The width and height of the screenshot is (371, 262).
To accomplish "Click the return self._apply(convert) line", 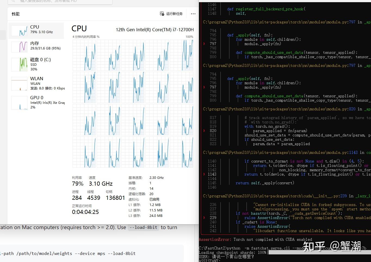I will (265, 183).
